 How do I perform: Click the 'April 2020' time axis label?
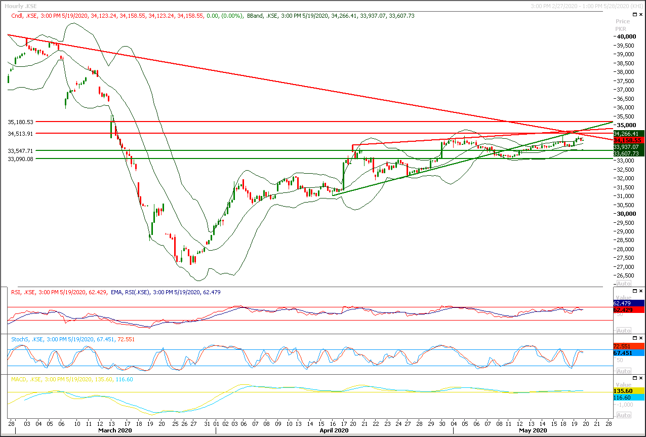(335, 430)
